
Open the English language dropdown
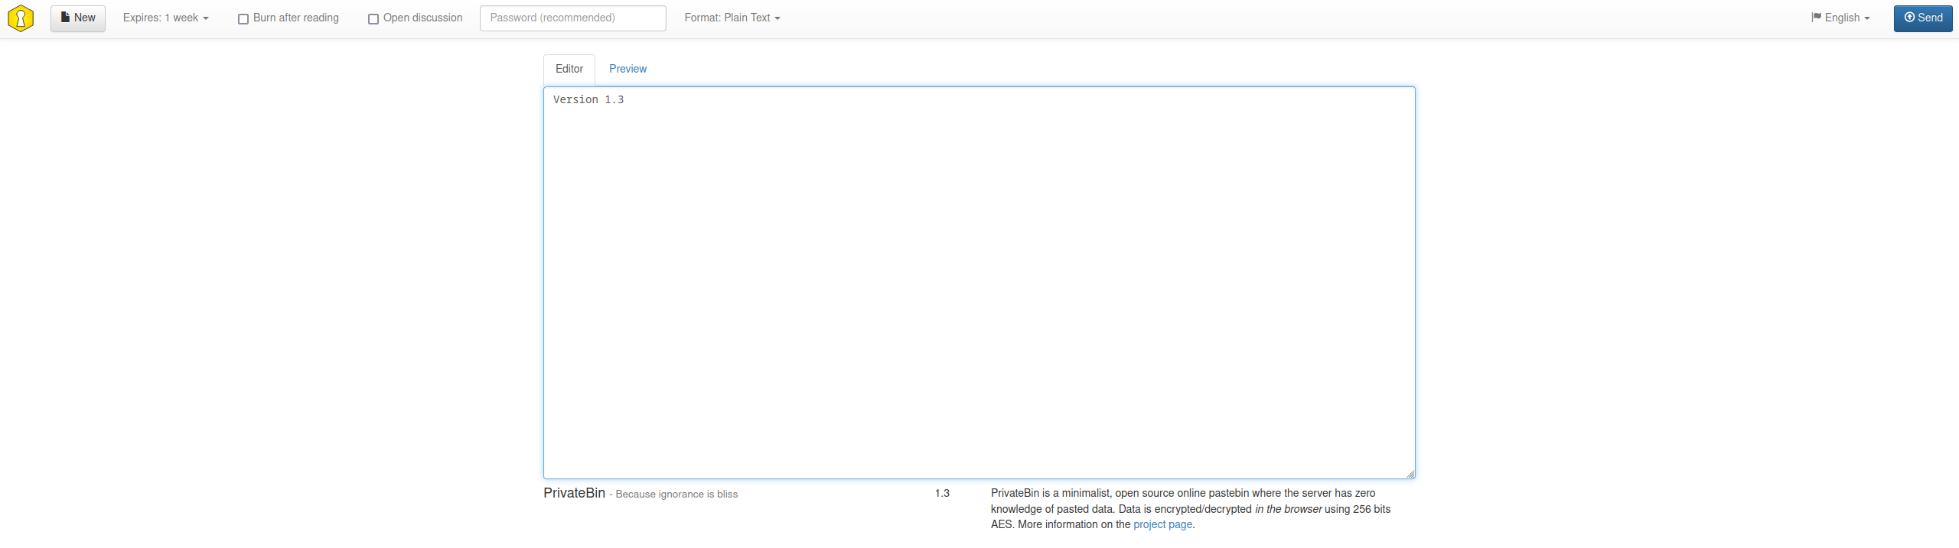(1840, 18)
